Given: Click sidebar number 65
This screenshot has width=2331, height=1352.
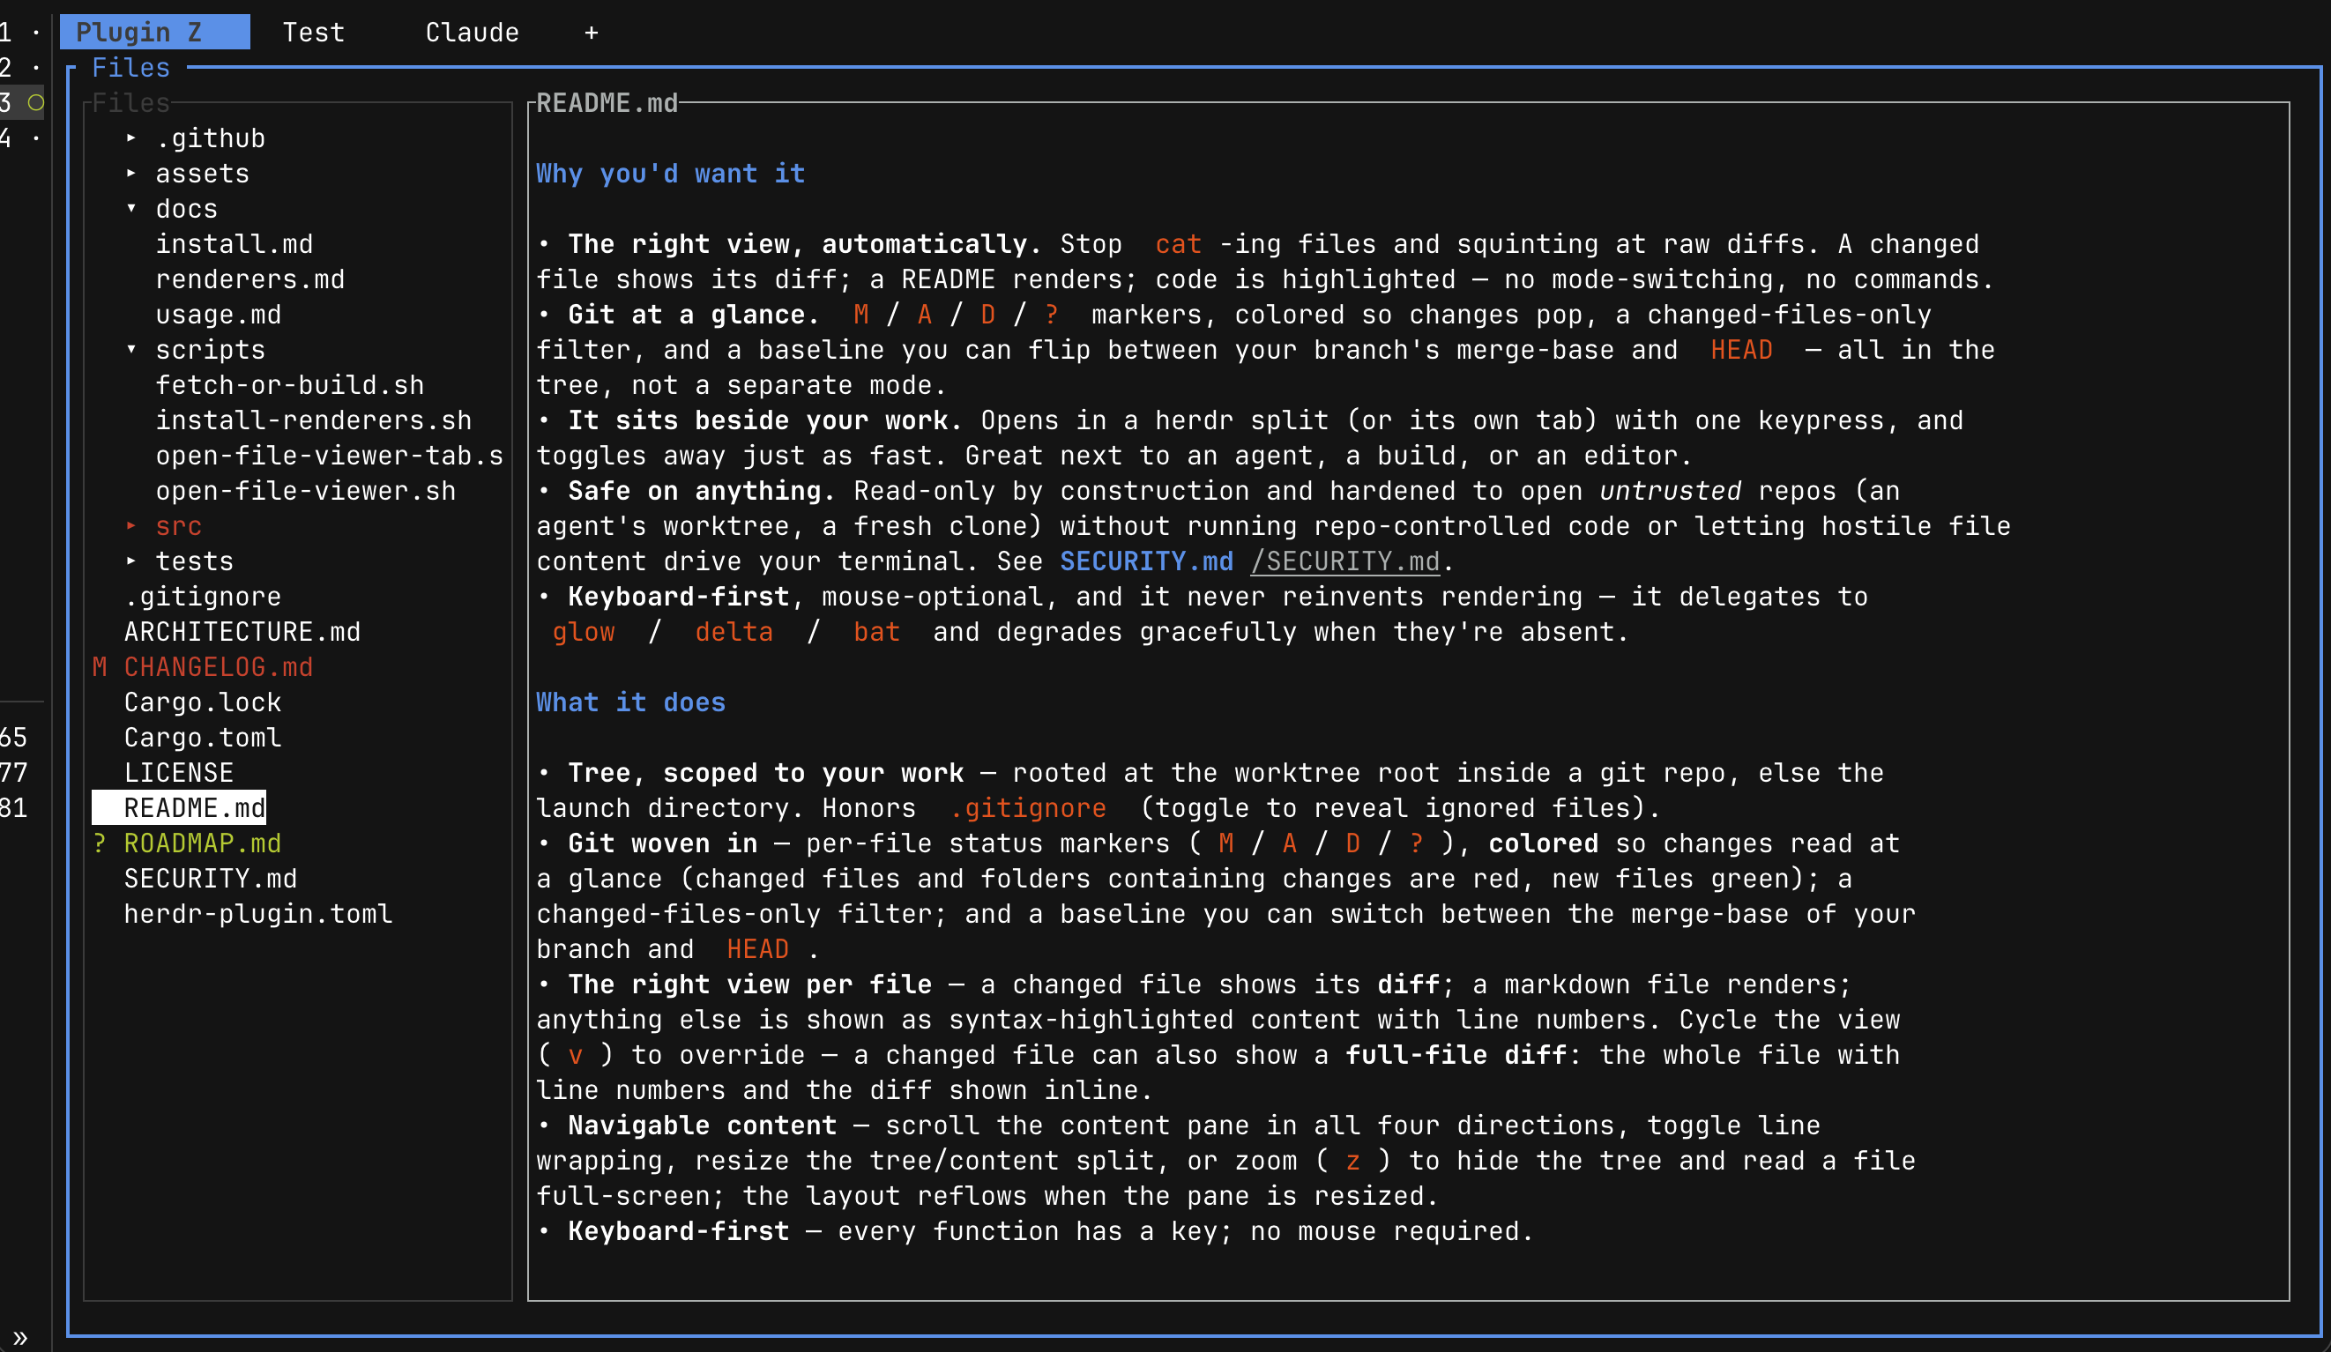Looking at the screenshot, I should 14,737.
